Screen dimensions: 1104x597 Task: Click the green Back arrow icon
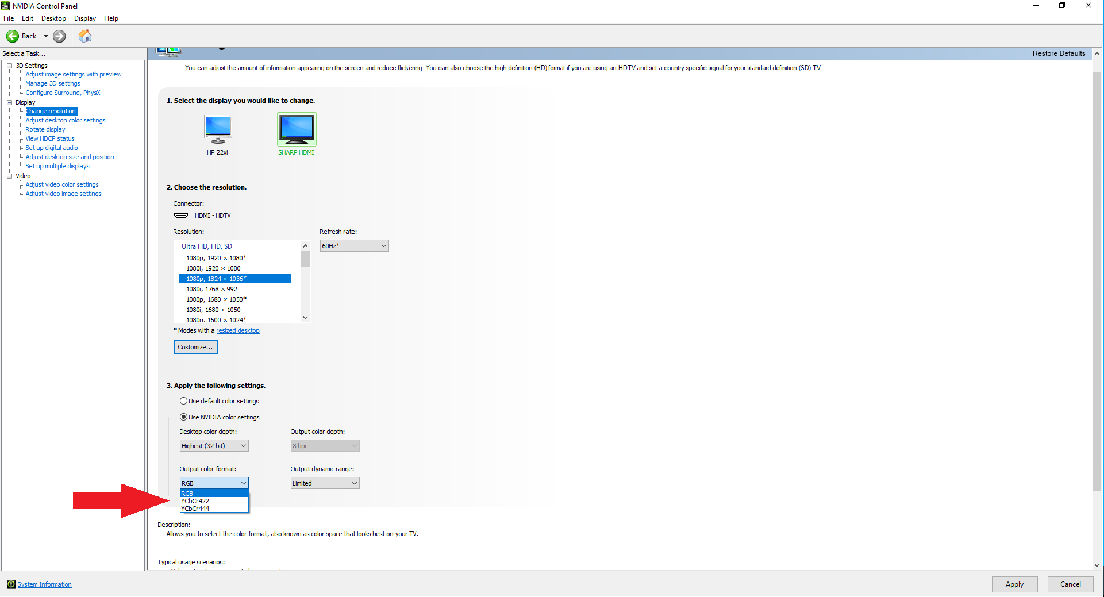[13, 36]
